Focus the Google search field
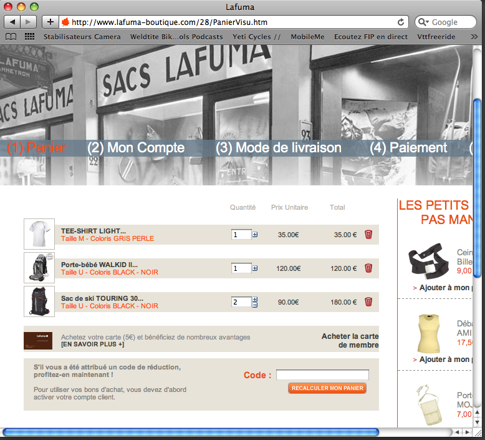485x440 pixels. [x=445, y=22]
